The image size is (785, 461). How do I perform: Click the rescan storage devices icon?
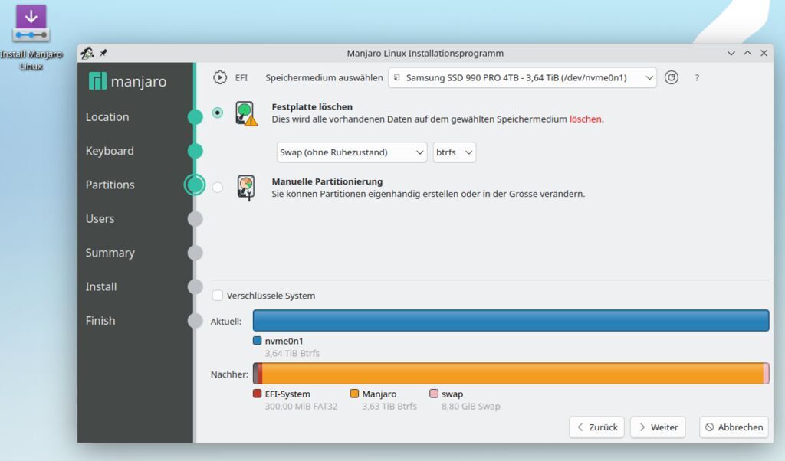[672, 77]
